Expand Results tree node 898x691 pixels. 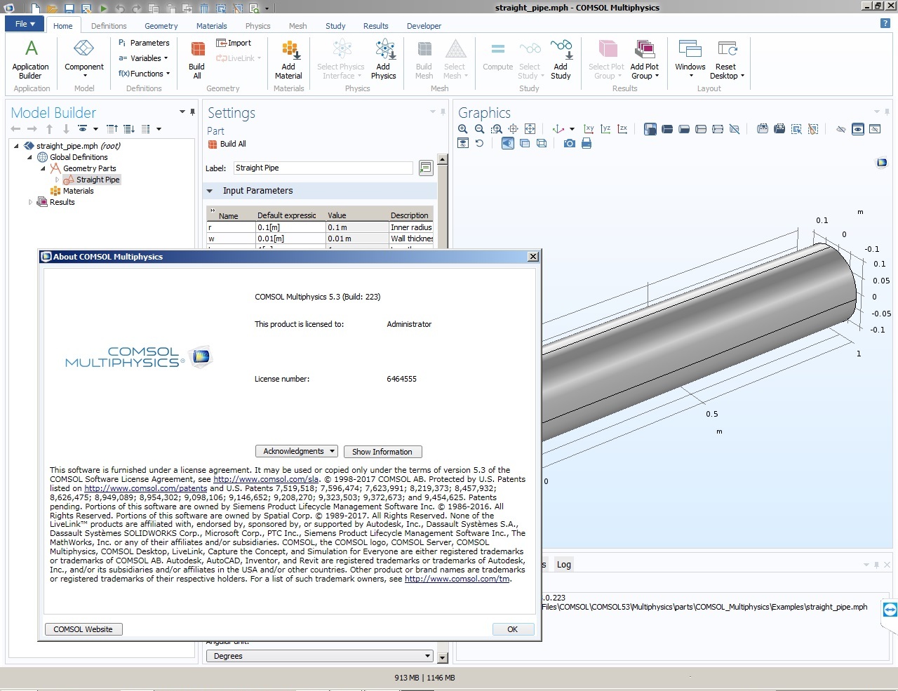30,202
